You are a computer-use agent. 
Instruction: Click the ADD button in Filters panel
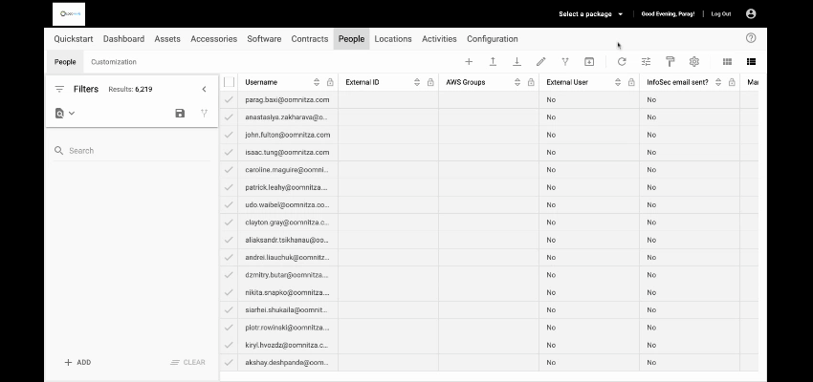coord(77,363)
